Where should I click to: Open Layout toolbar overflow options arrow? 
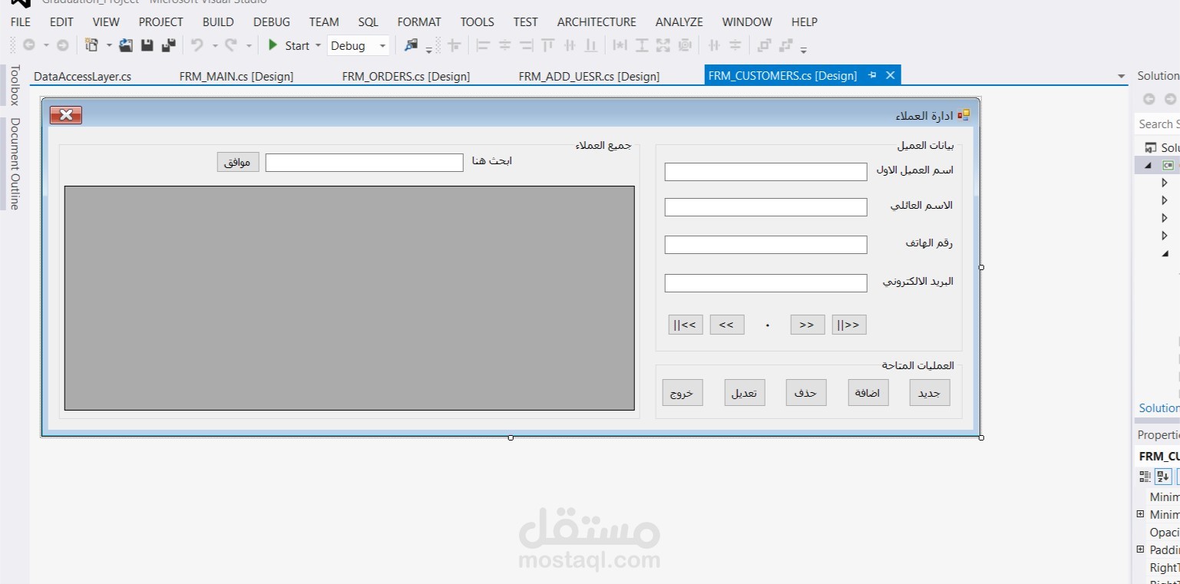(x=804, y=49)
